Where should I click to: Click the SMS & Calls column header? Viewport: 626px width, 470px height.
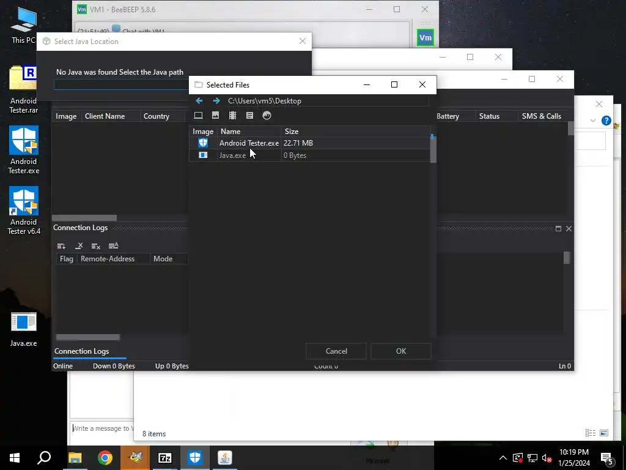[542, 116]
